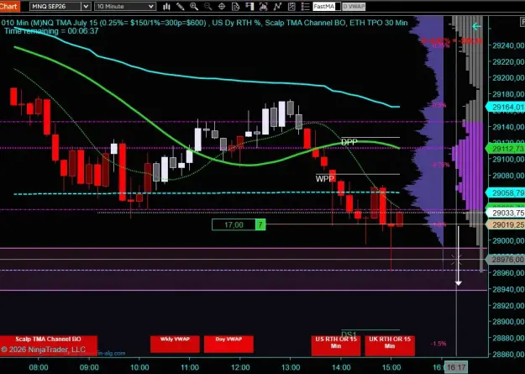Screen dimensions: 525x374
Task: Select the crosshair cursor icon
Action: click(x=221, y=7)
